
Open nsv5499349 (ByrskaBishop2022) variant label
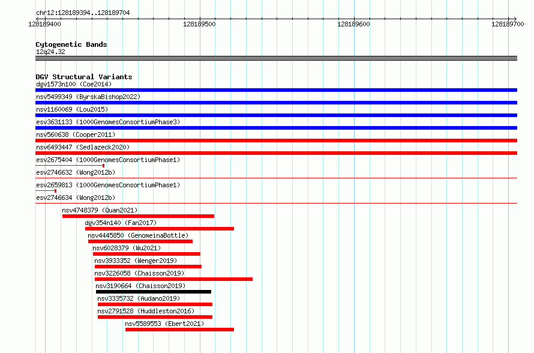(x=88, y=97)
